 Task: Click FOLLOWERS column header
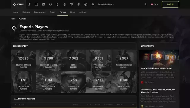[x=108, y=105]
